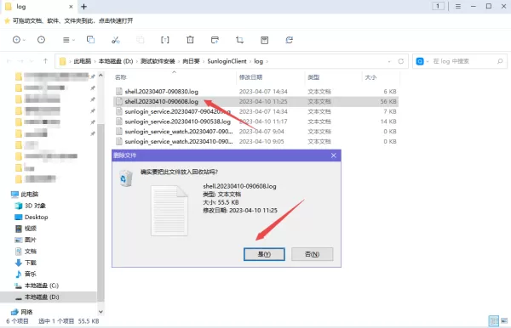Select file sunlogin_service.20230410-090538.log
511x328 pixels.
click(x=255, y=122)
